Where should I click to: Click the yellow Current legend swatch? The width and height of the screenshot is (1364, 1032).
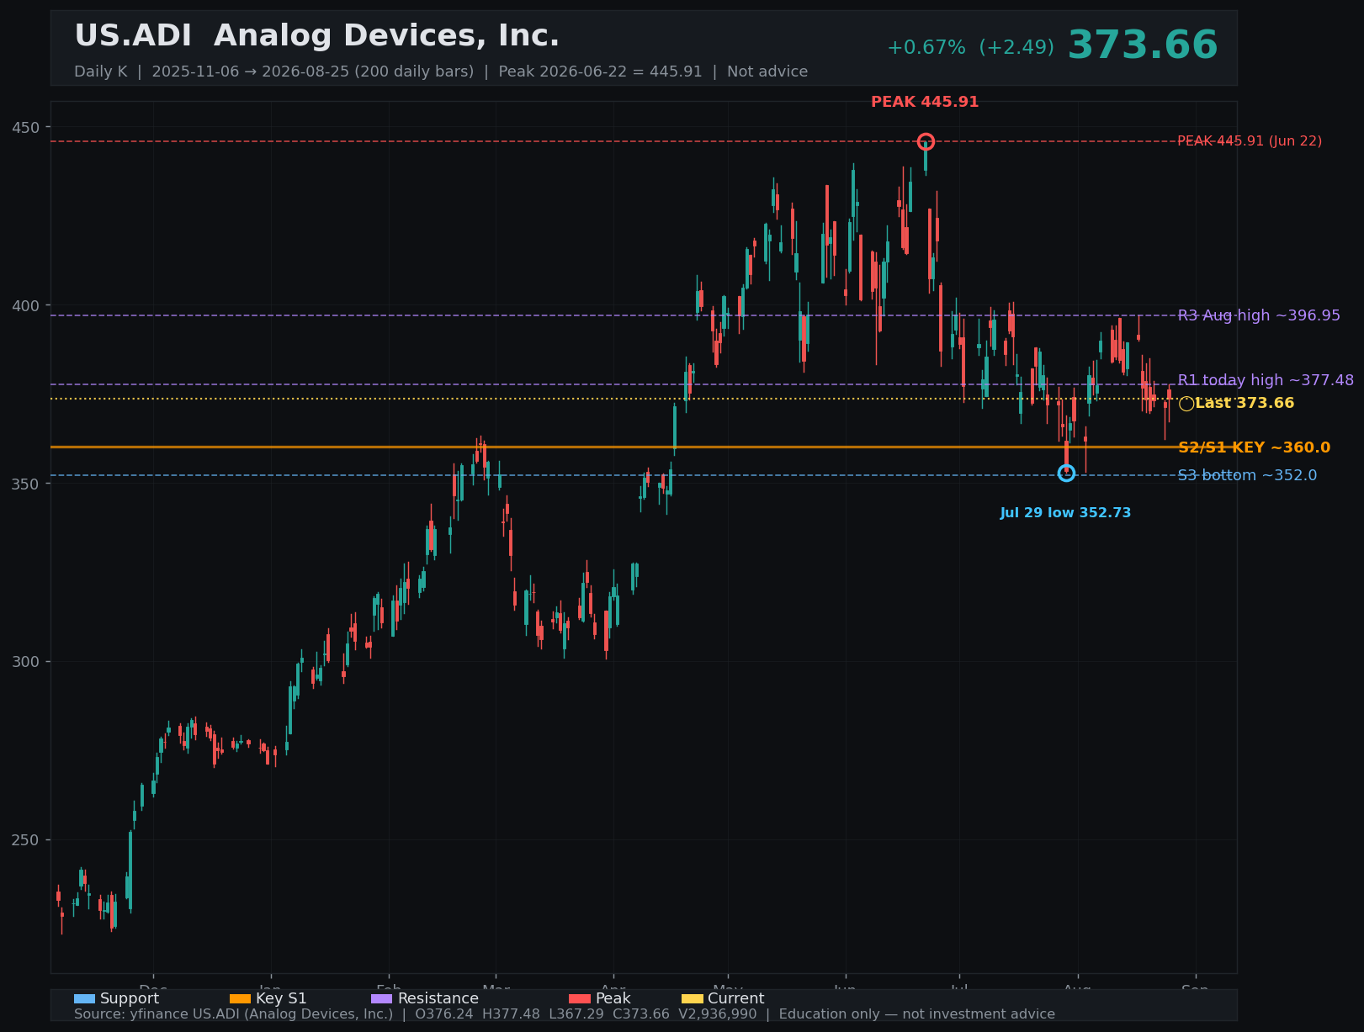point(692,998)
